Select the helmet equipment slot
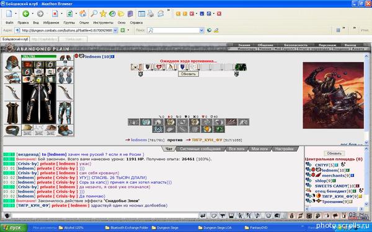 [x=12, y=63]
